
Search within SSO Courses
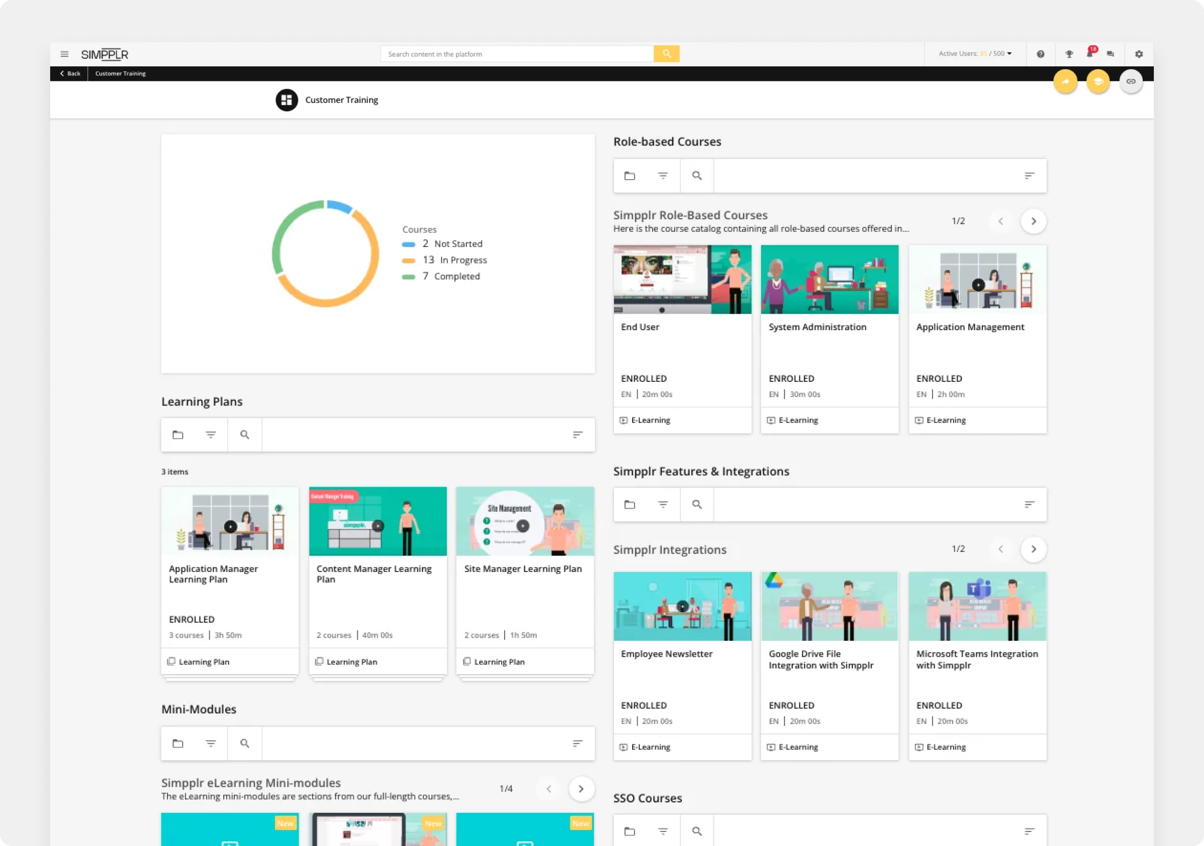697,831
